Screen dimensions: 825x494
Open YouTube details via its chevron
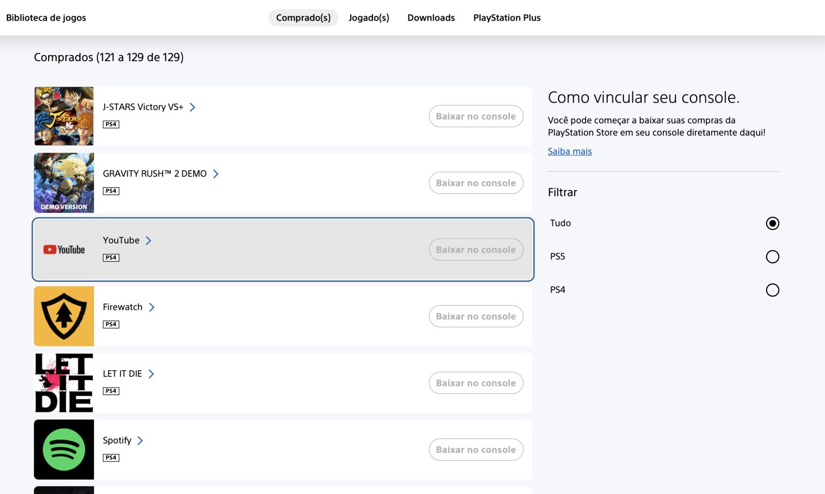click(148, 240)
